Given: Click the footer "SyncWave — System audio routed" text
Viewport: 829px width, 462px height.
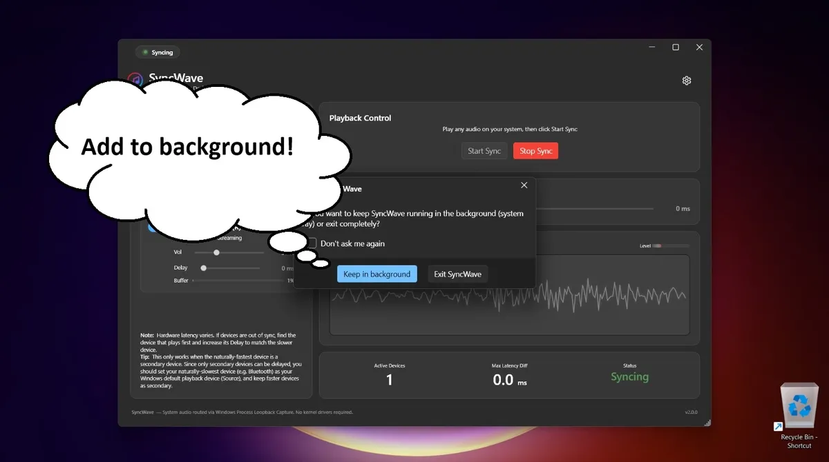Looking at the screenshot, I should [x=242, y=412].
